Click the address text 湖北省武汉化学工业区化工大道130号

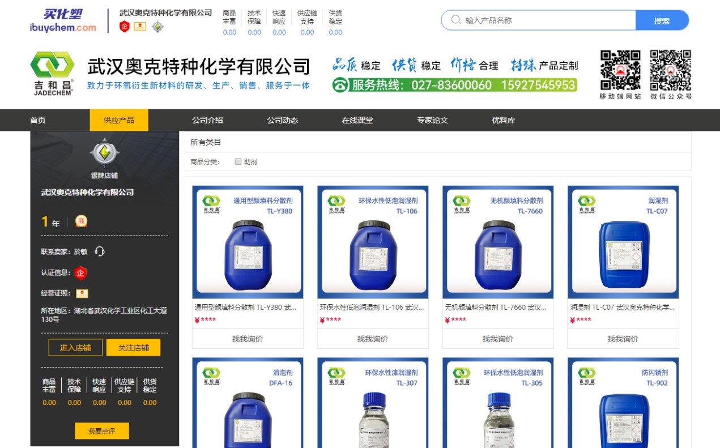[104, 315]
